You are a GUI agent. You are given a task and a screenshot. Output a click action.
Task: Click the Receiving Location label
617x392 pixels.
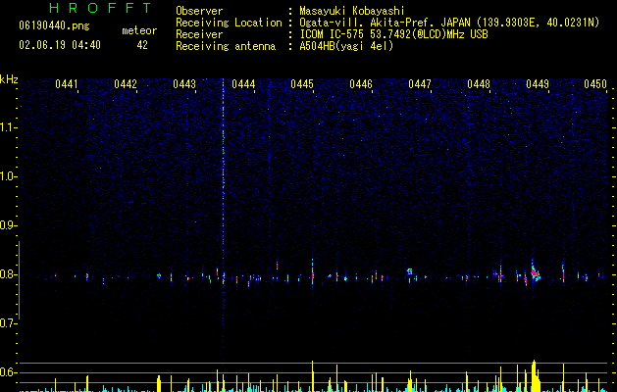[x=229, y=23]
